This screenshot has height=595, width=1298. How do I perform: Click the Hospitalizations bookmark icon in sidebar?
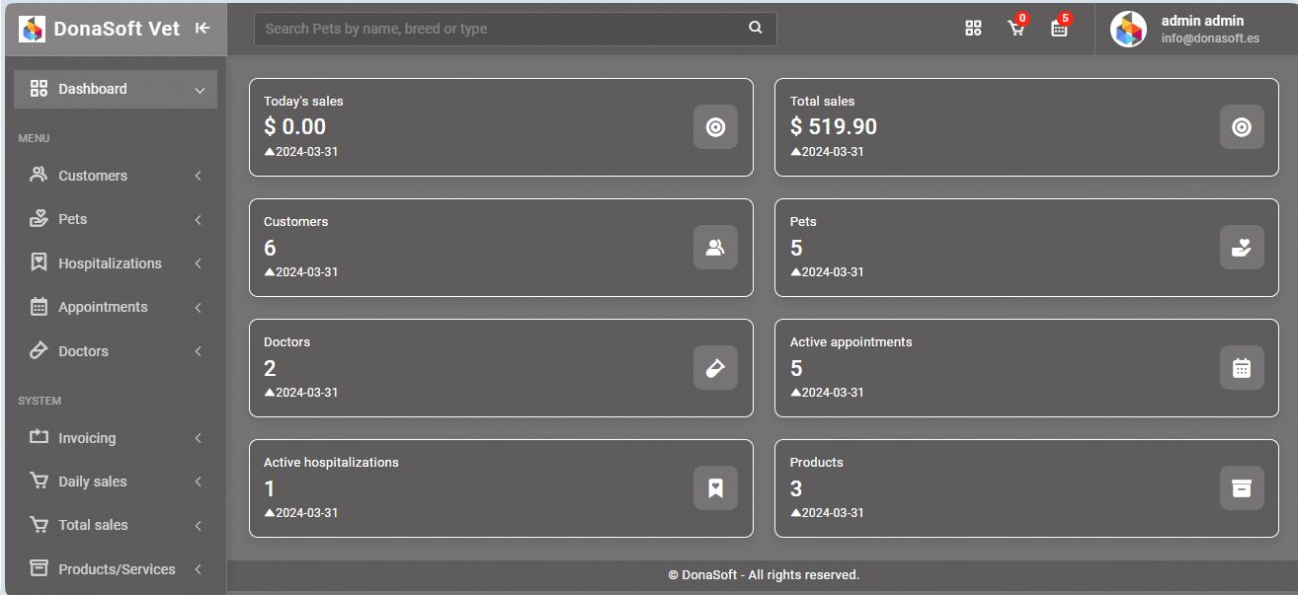(x=39, y=262)
